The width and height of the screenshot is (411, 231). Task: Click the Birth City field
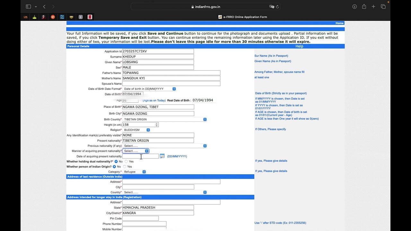click(x=158, y=114)
